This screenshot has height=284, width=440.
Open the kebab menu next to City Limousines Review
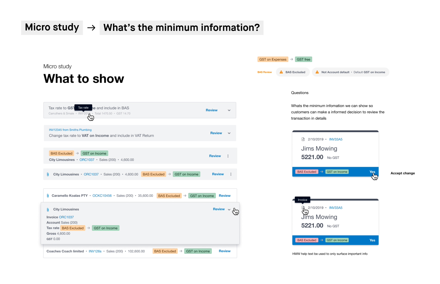(228, 156)
